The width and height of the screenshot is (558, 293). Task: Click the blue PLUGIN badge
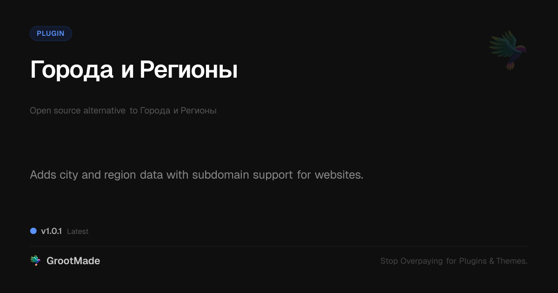[x=51, y=33]
